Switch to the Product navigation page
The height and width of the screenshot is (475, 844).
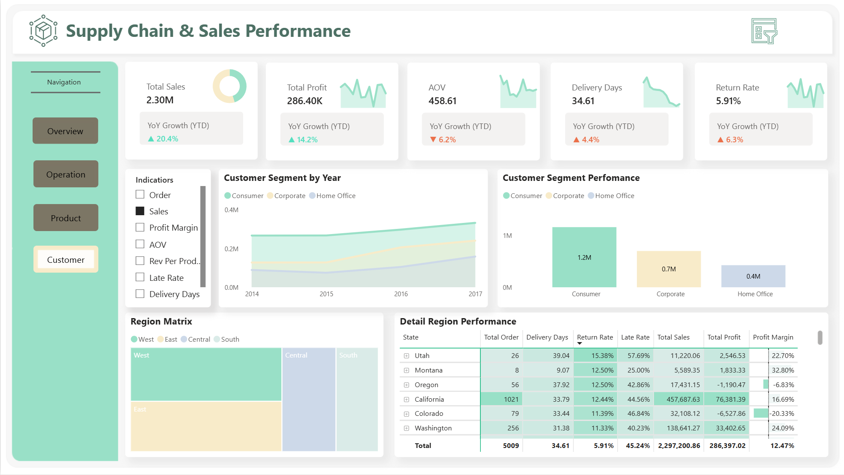pyautogui.click(x=66, y=218)
